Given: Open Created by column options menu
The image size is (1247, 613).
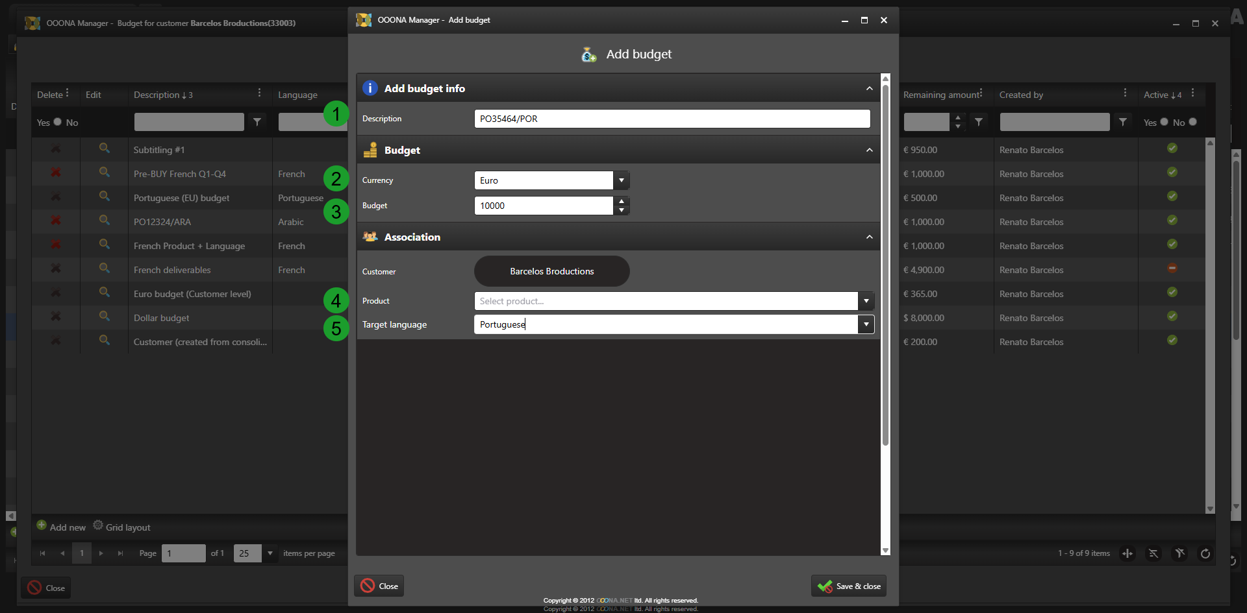Looking at the screenshot, I should point(1125,93).
